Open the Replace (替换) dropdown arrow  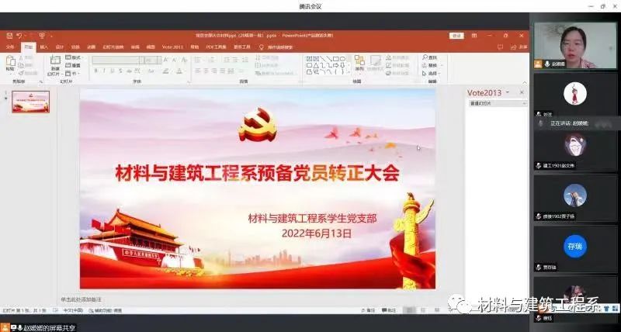click(x=442, y=66)
